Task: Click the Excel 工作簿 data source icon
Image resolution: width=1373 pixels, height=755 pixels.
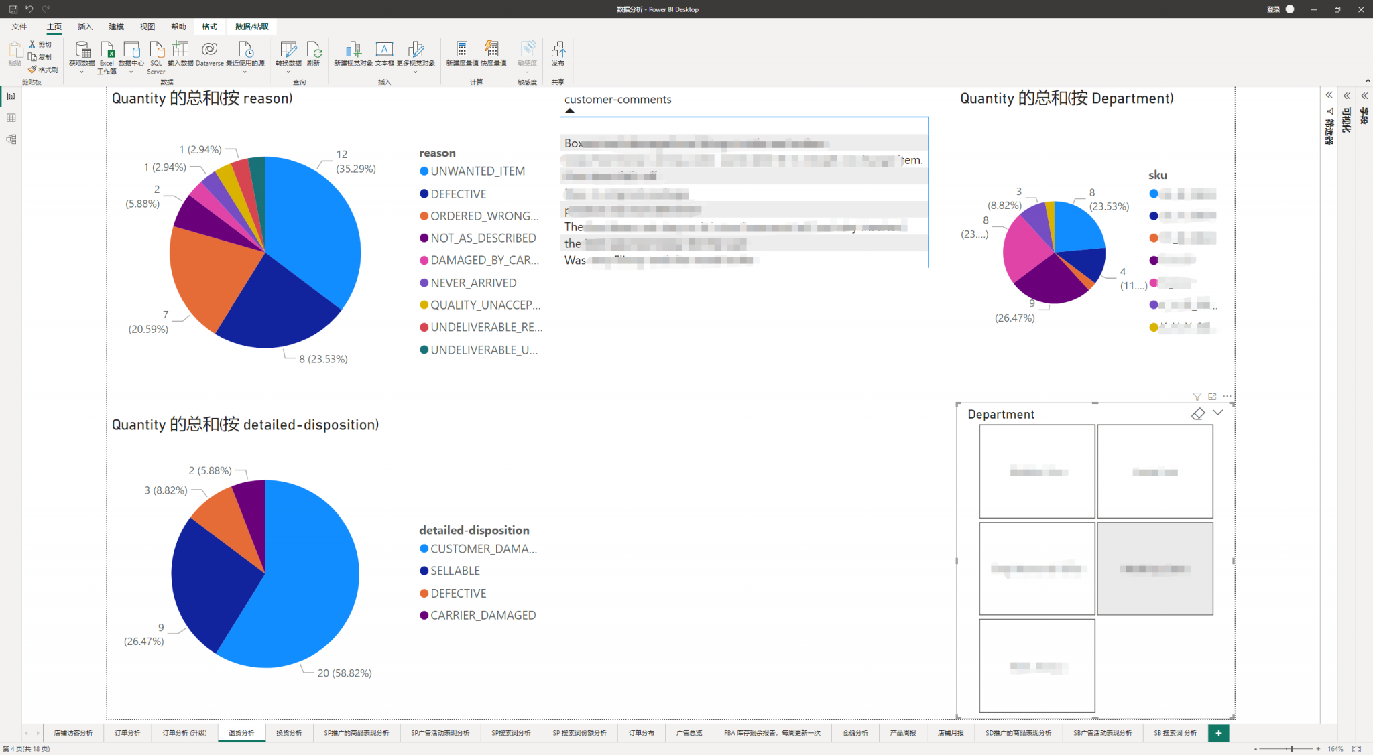Action: (x=107, y=51)
